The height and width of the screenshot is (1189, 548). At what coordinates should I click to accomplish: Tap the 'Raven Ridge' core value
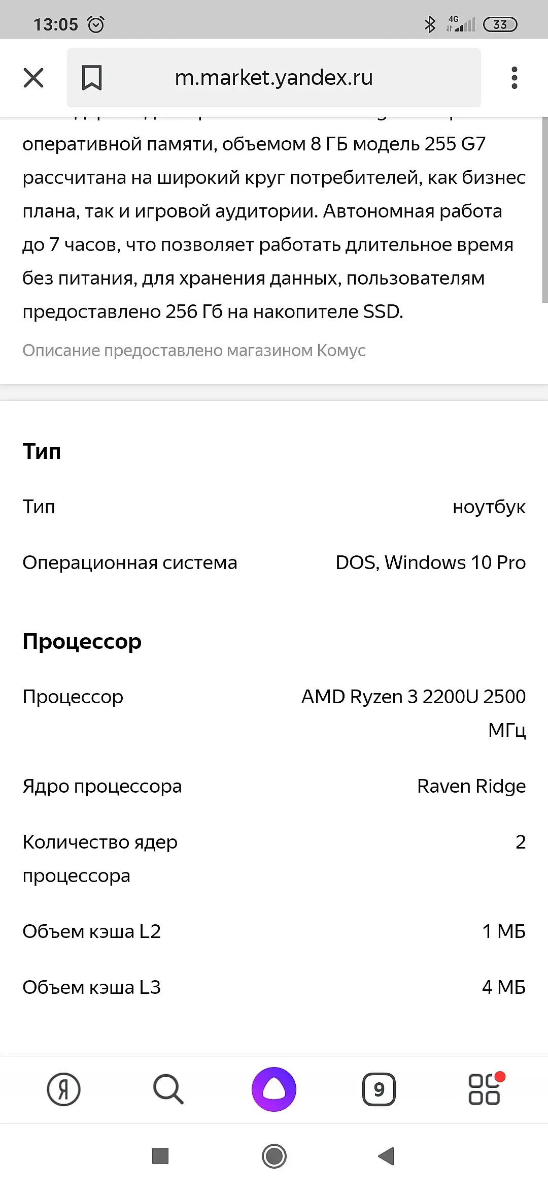471,786
